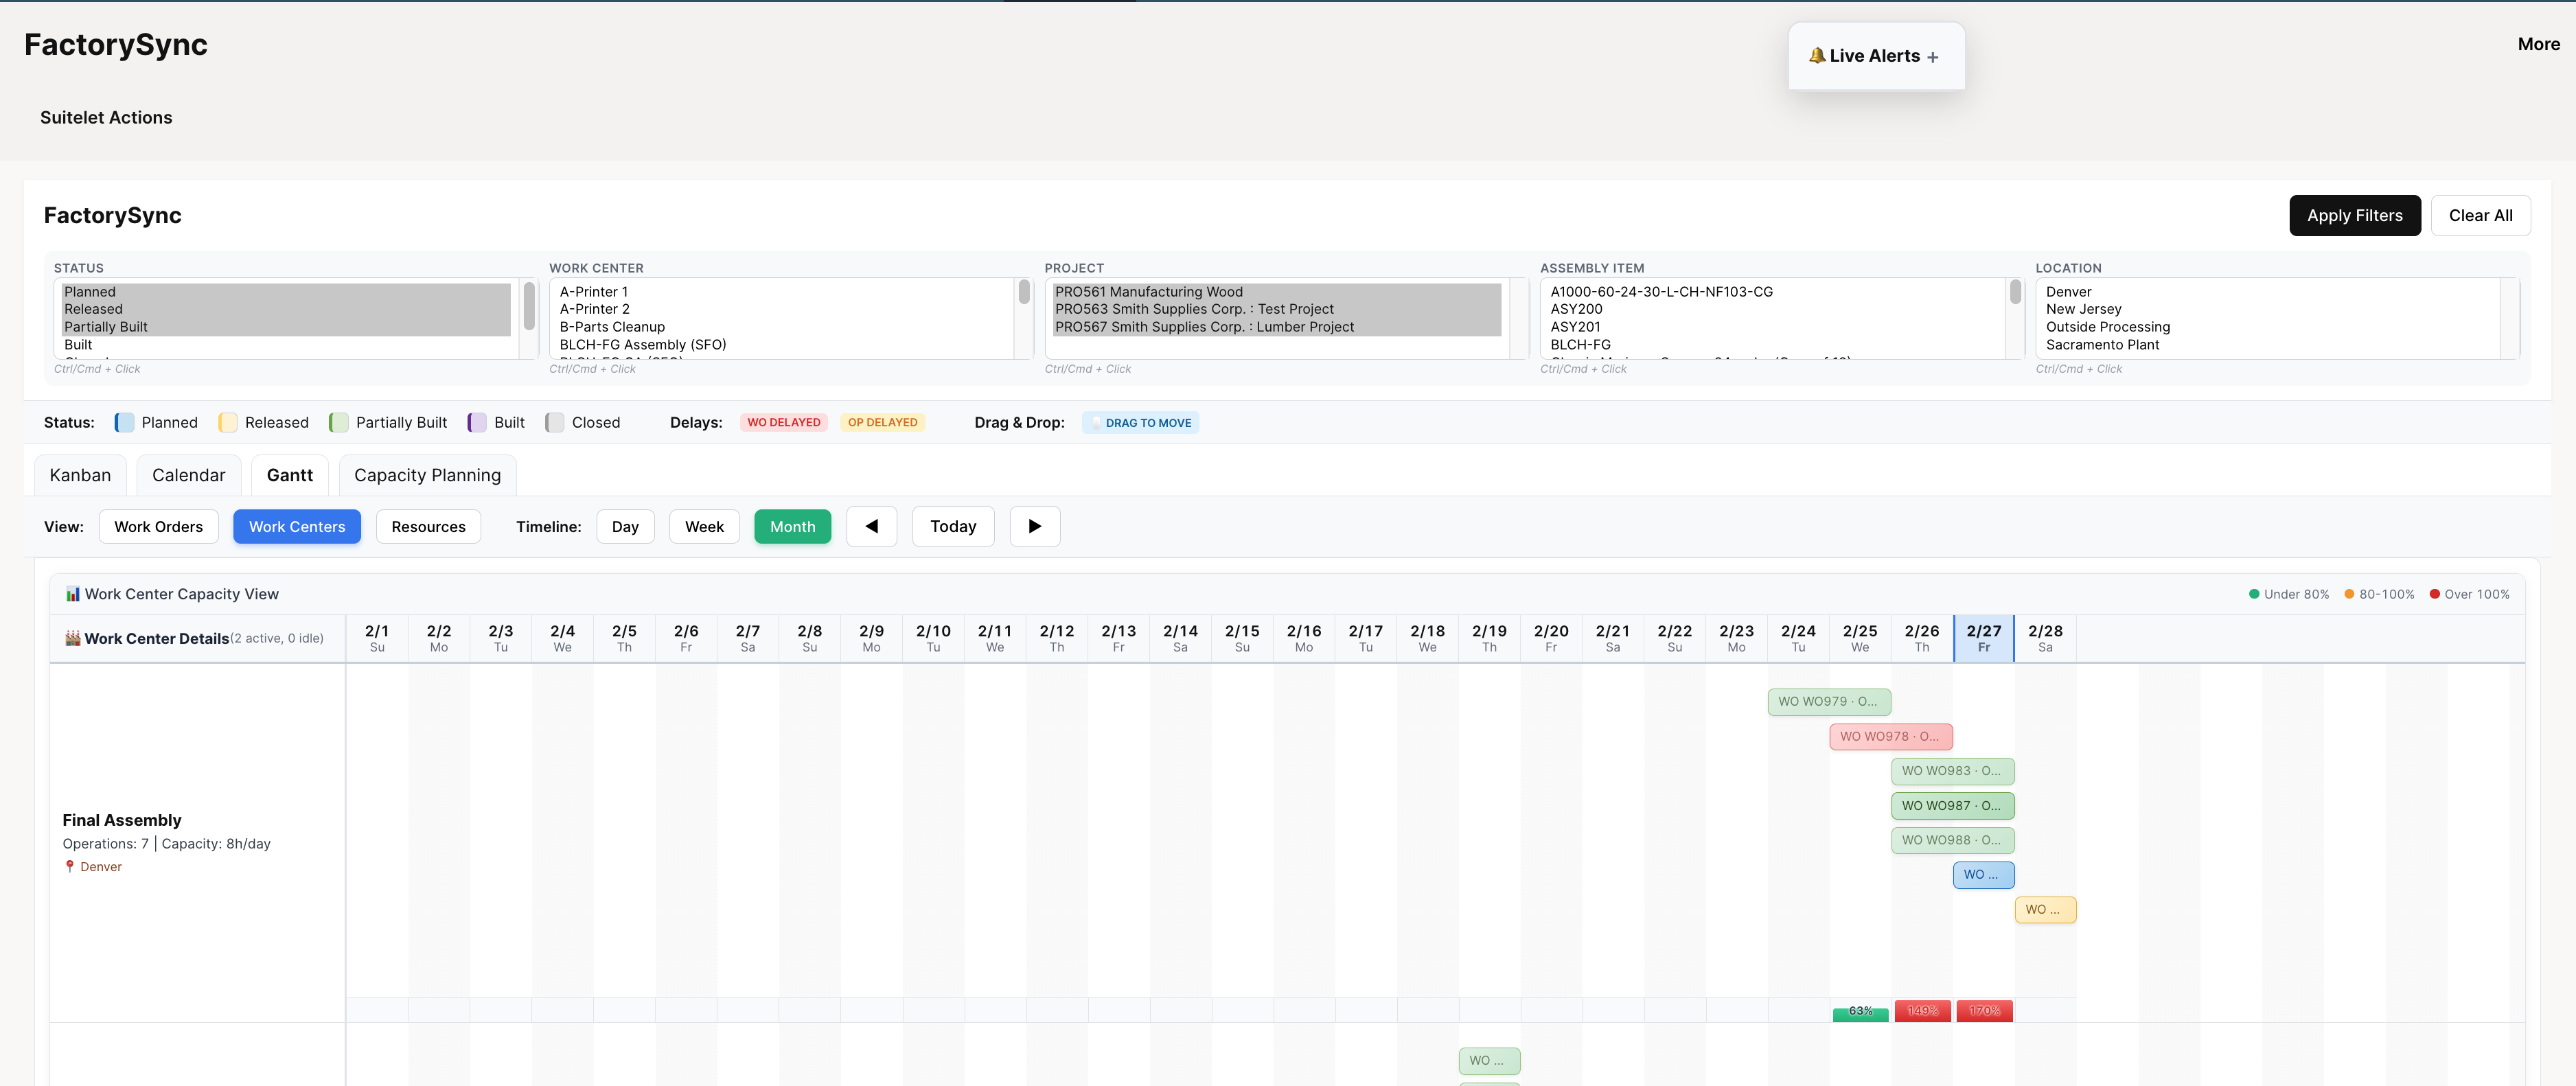Screen dimensions: 2576x1086
Task: Click the WO0978 delayed work order bar
Action: click(1890, 736)
